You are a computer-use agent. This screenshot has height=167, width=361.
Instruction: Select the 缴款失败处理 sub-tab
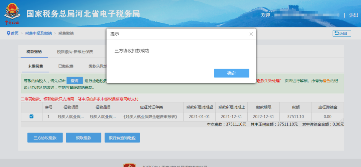pos(97,66)
